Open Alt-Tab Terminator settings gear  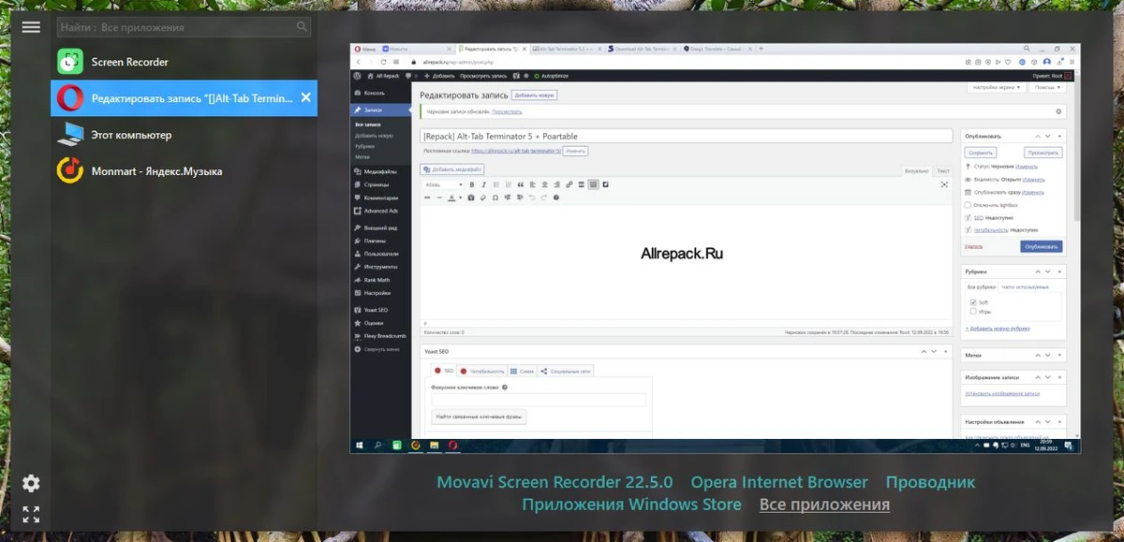click(31, 483)
